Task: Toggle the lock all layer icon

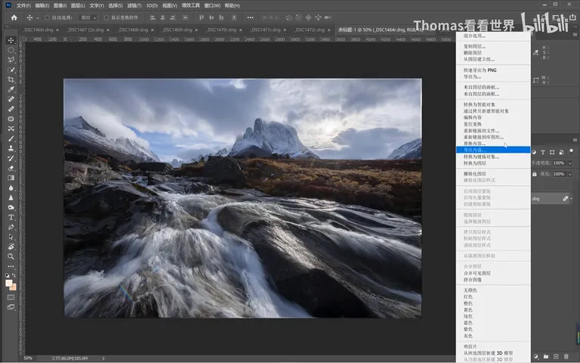Action: click(535, 174)
